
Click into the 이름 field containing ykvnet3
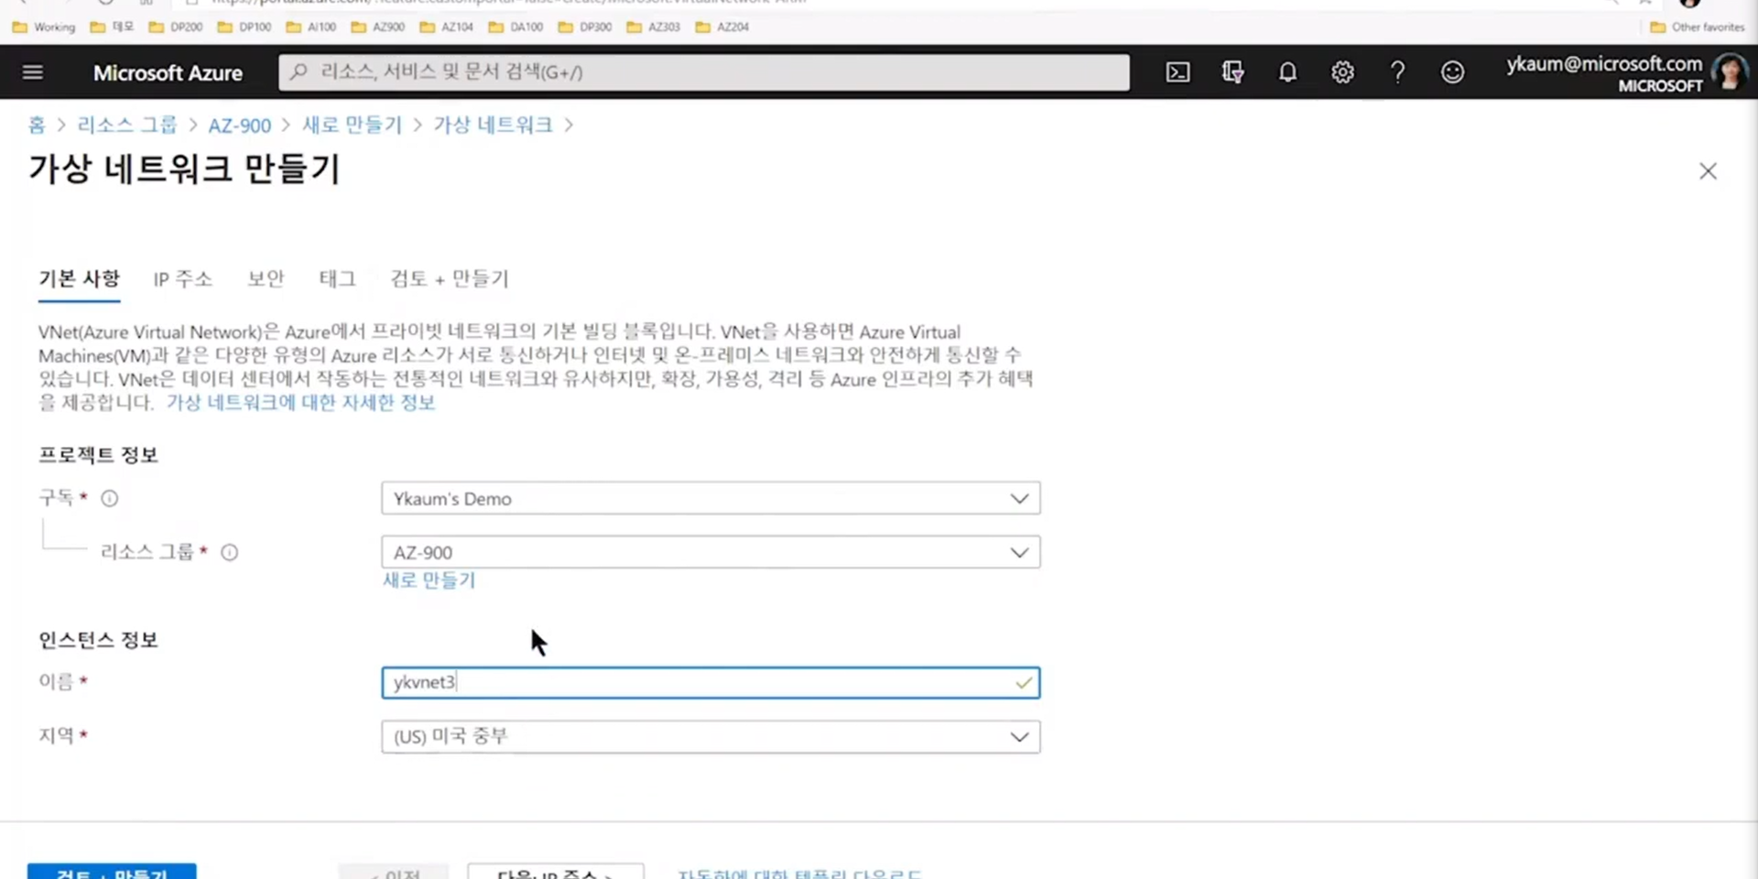pyautogui.click(x=711, y=682)
